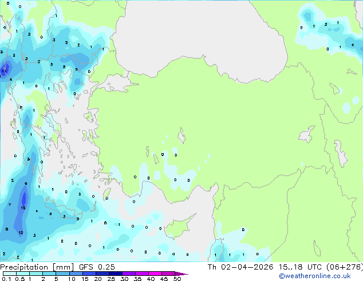The width and height of the screenshot is (363, 281).
Task: Click the Crete island outline on map
Action: tap(62, 208)
